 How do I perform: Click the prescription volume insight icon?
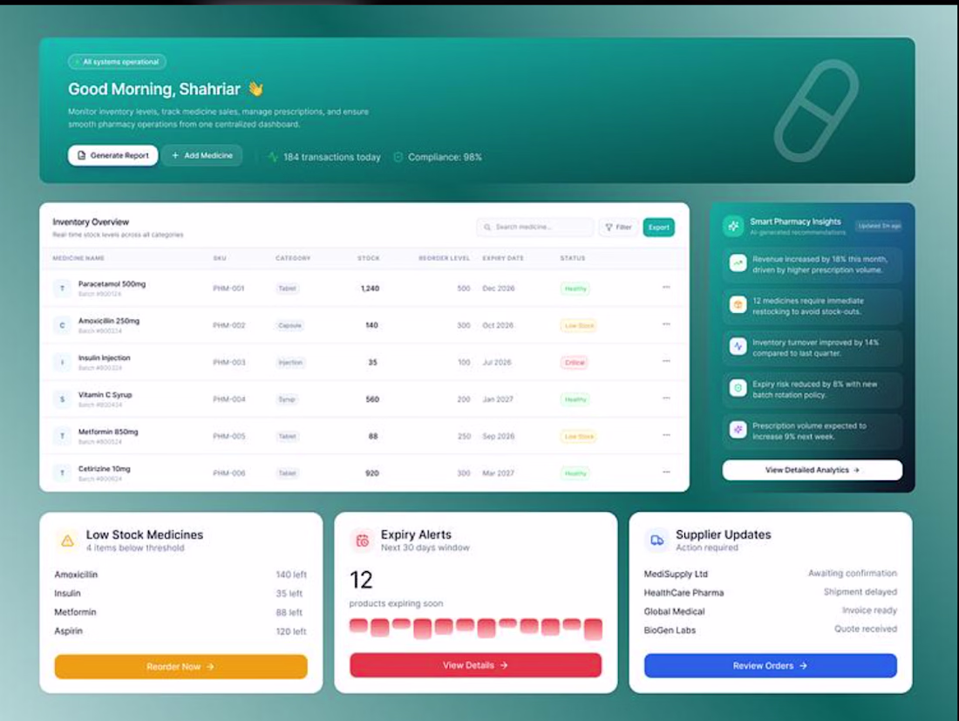click(738, 430)
